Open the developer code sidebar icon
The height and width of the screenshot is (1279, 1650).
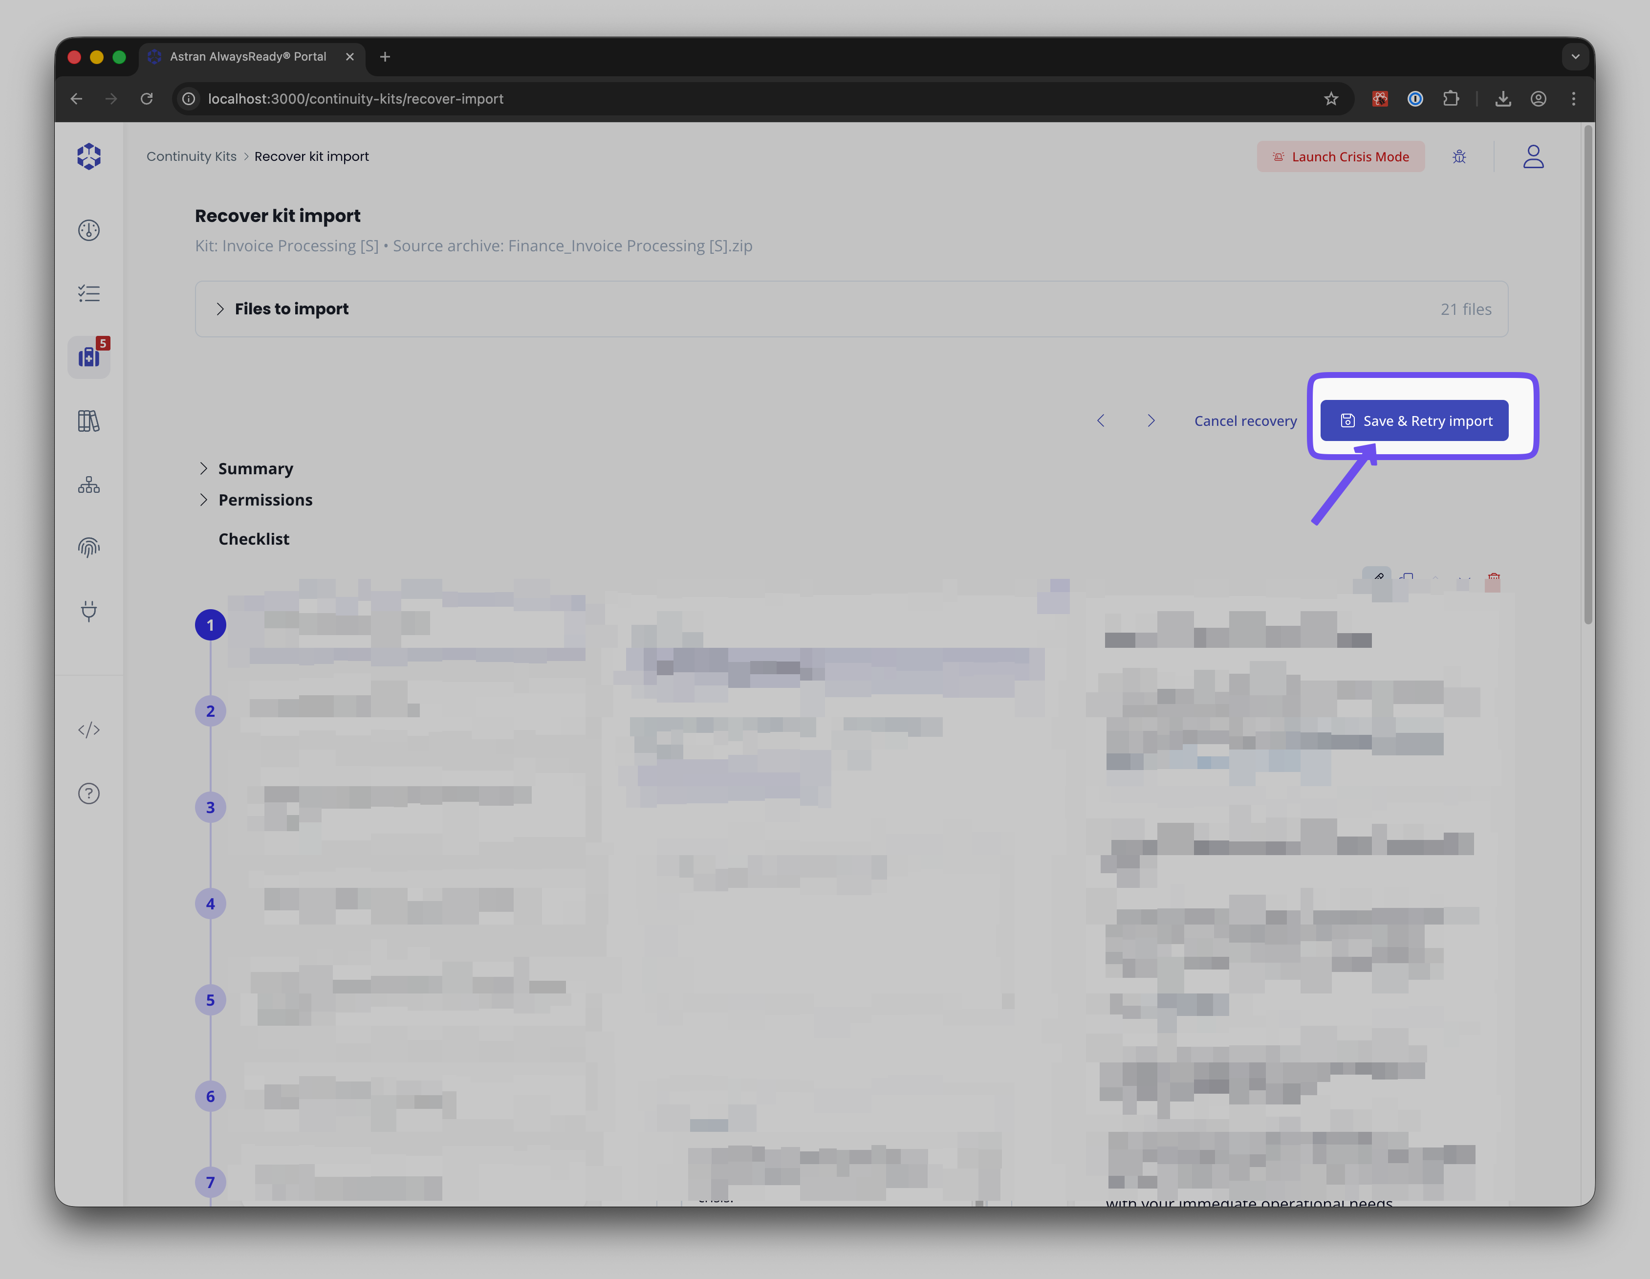(x=89, y=729)
